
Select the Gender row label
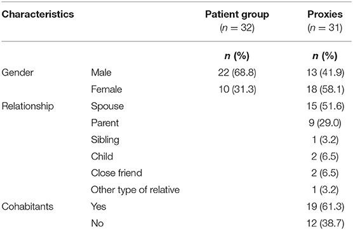(18, 72)
